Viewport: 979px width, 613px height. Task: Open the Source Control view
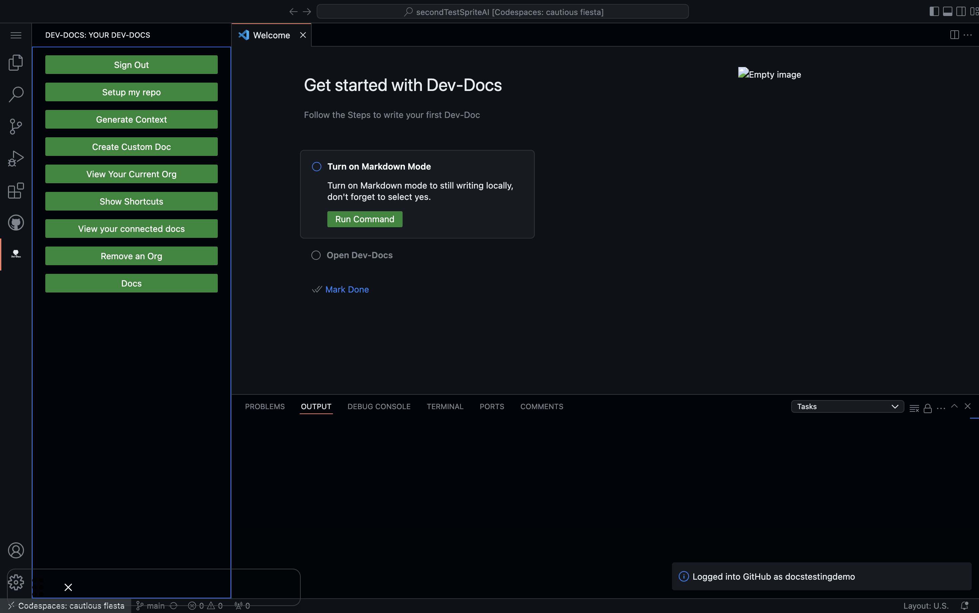click(16, 126)
